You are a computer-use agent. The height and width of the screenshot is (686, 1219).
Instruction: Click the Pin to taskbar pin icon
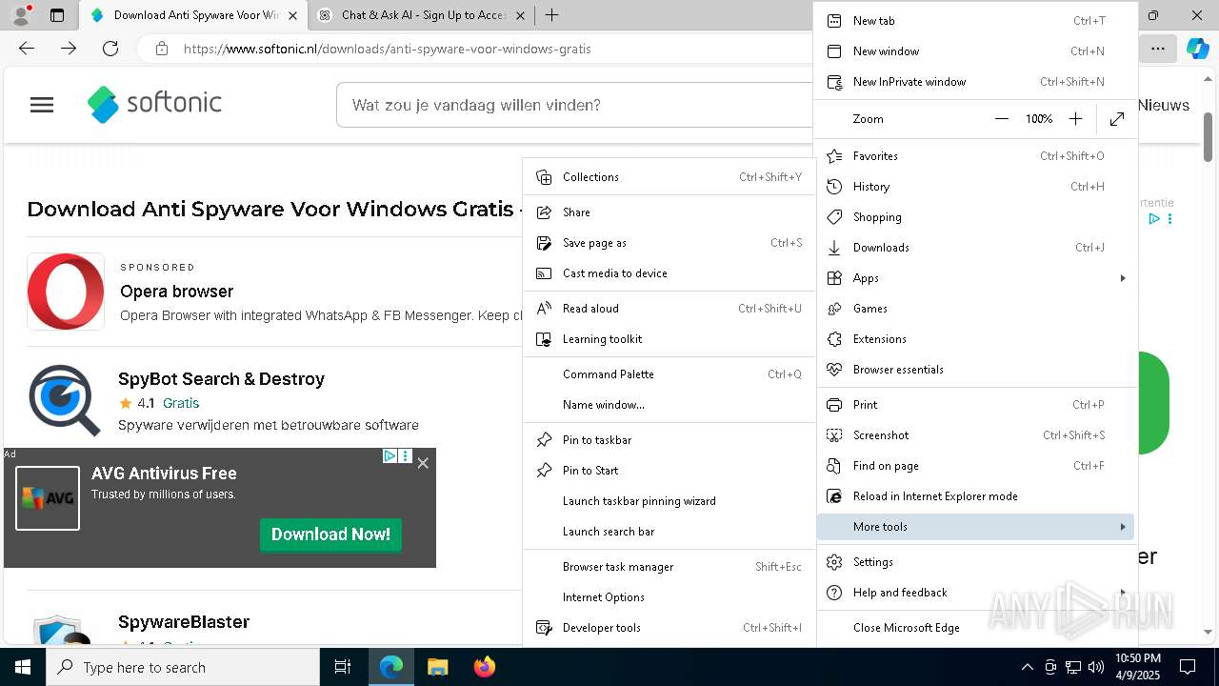coord(545,440)
